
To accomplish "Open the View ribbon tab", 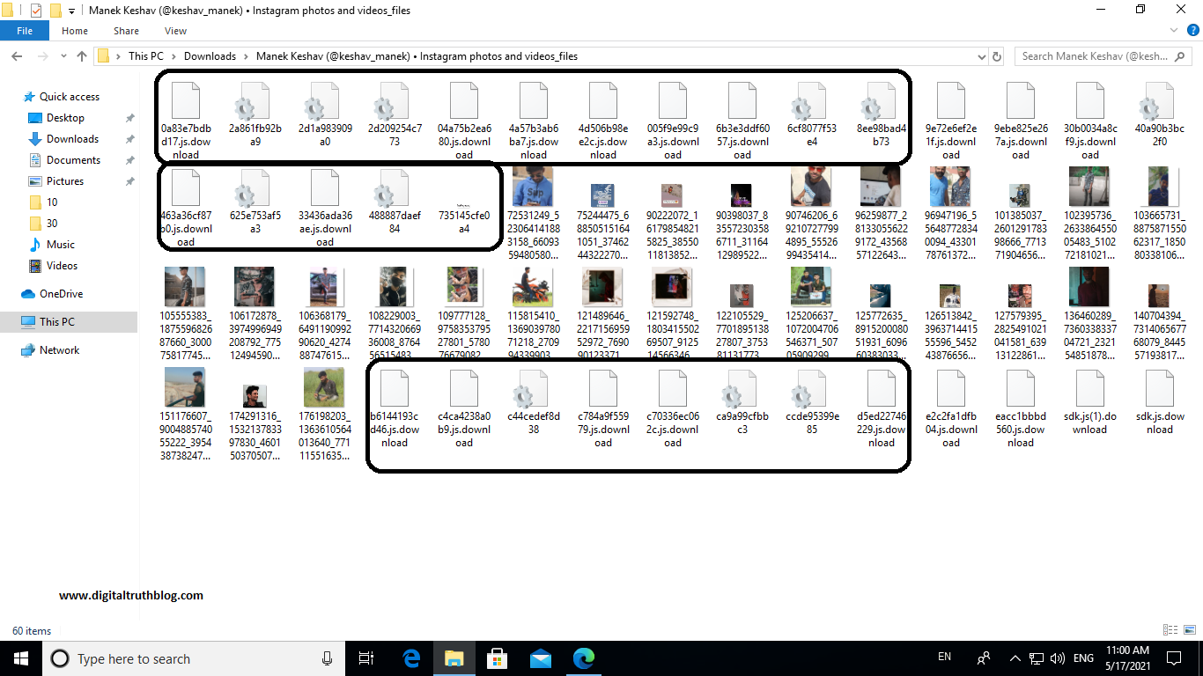I will click(176, 31).
